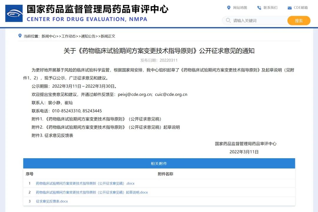The height and width of the screenshot is (212, 318).
Task: Click the contact us phone icon
Action: [x=259, y=8]
